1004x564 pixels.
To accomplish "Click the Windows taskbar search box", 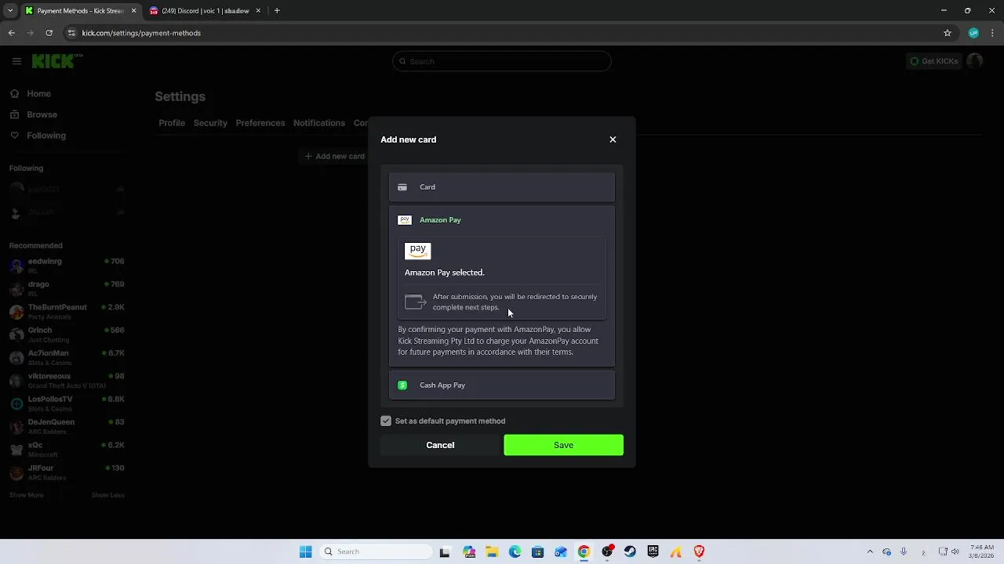I will tap(376, 551).
